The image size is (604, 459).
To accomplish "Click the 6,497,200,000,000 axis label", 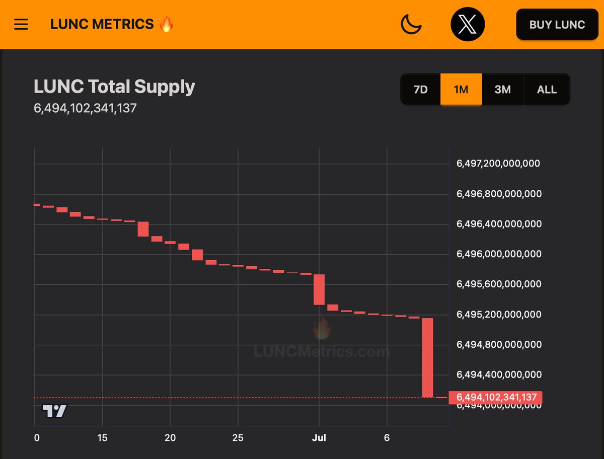I will click(498, 163).
